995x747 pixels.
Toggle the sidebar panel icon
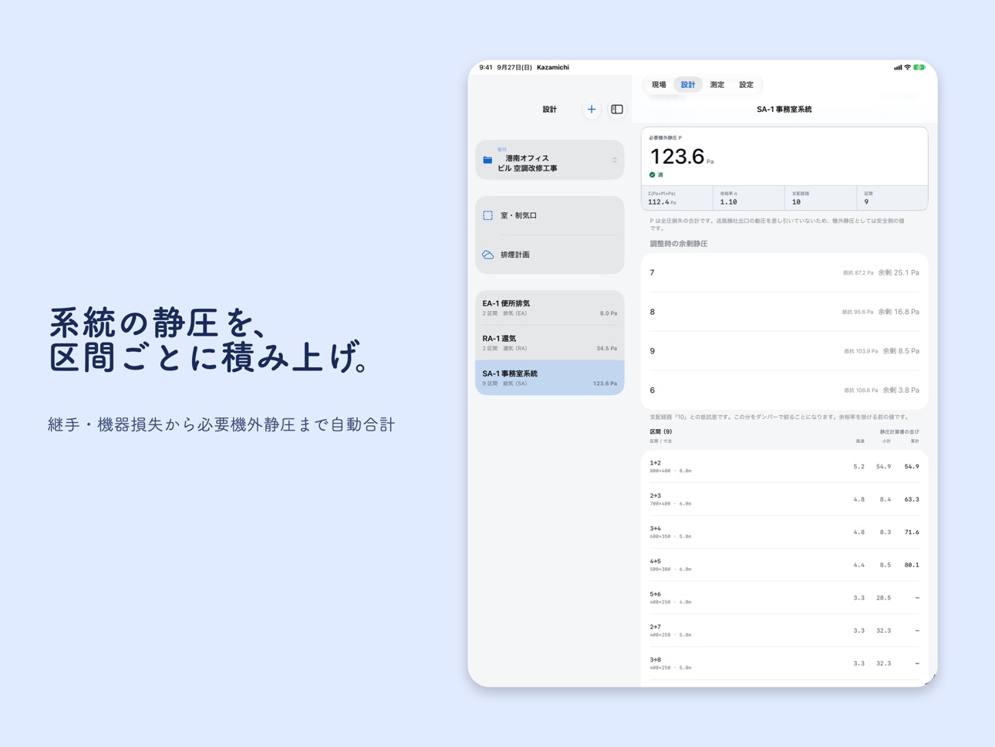[x=617, y=110]
